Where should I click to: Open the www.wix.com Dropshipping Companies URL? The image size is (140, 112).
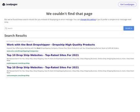pos(22,51)
